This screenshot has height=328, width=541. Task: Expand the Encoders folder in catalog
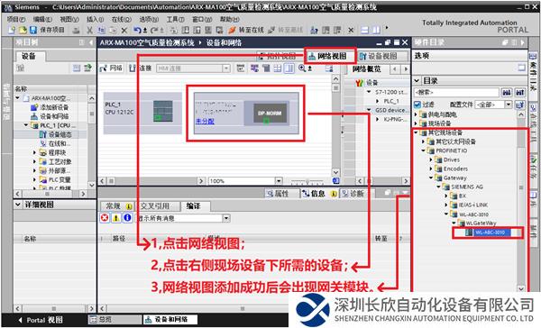click(431, 169)
